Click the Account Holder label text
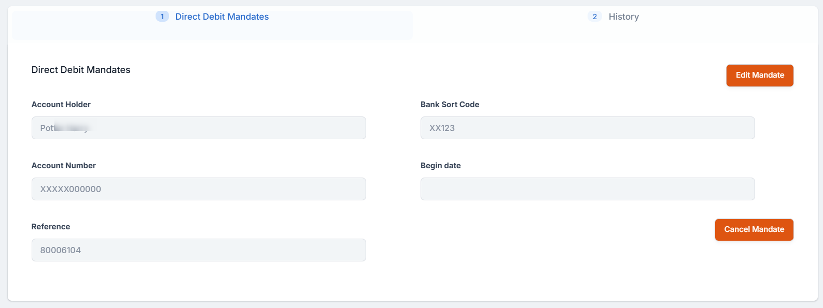823x308 pixels. click(61, 105)
